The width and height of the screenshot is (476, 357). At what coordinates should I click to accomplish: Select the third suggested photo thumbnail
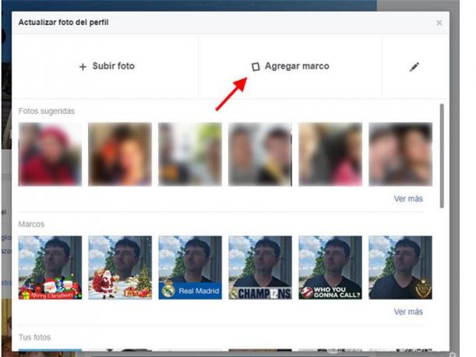[x=190, y=154]
